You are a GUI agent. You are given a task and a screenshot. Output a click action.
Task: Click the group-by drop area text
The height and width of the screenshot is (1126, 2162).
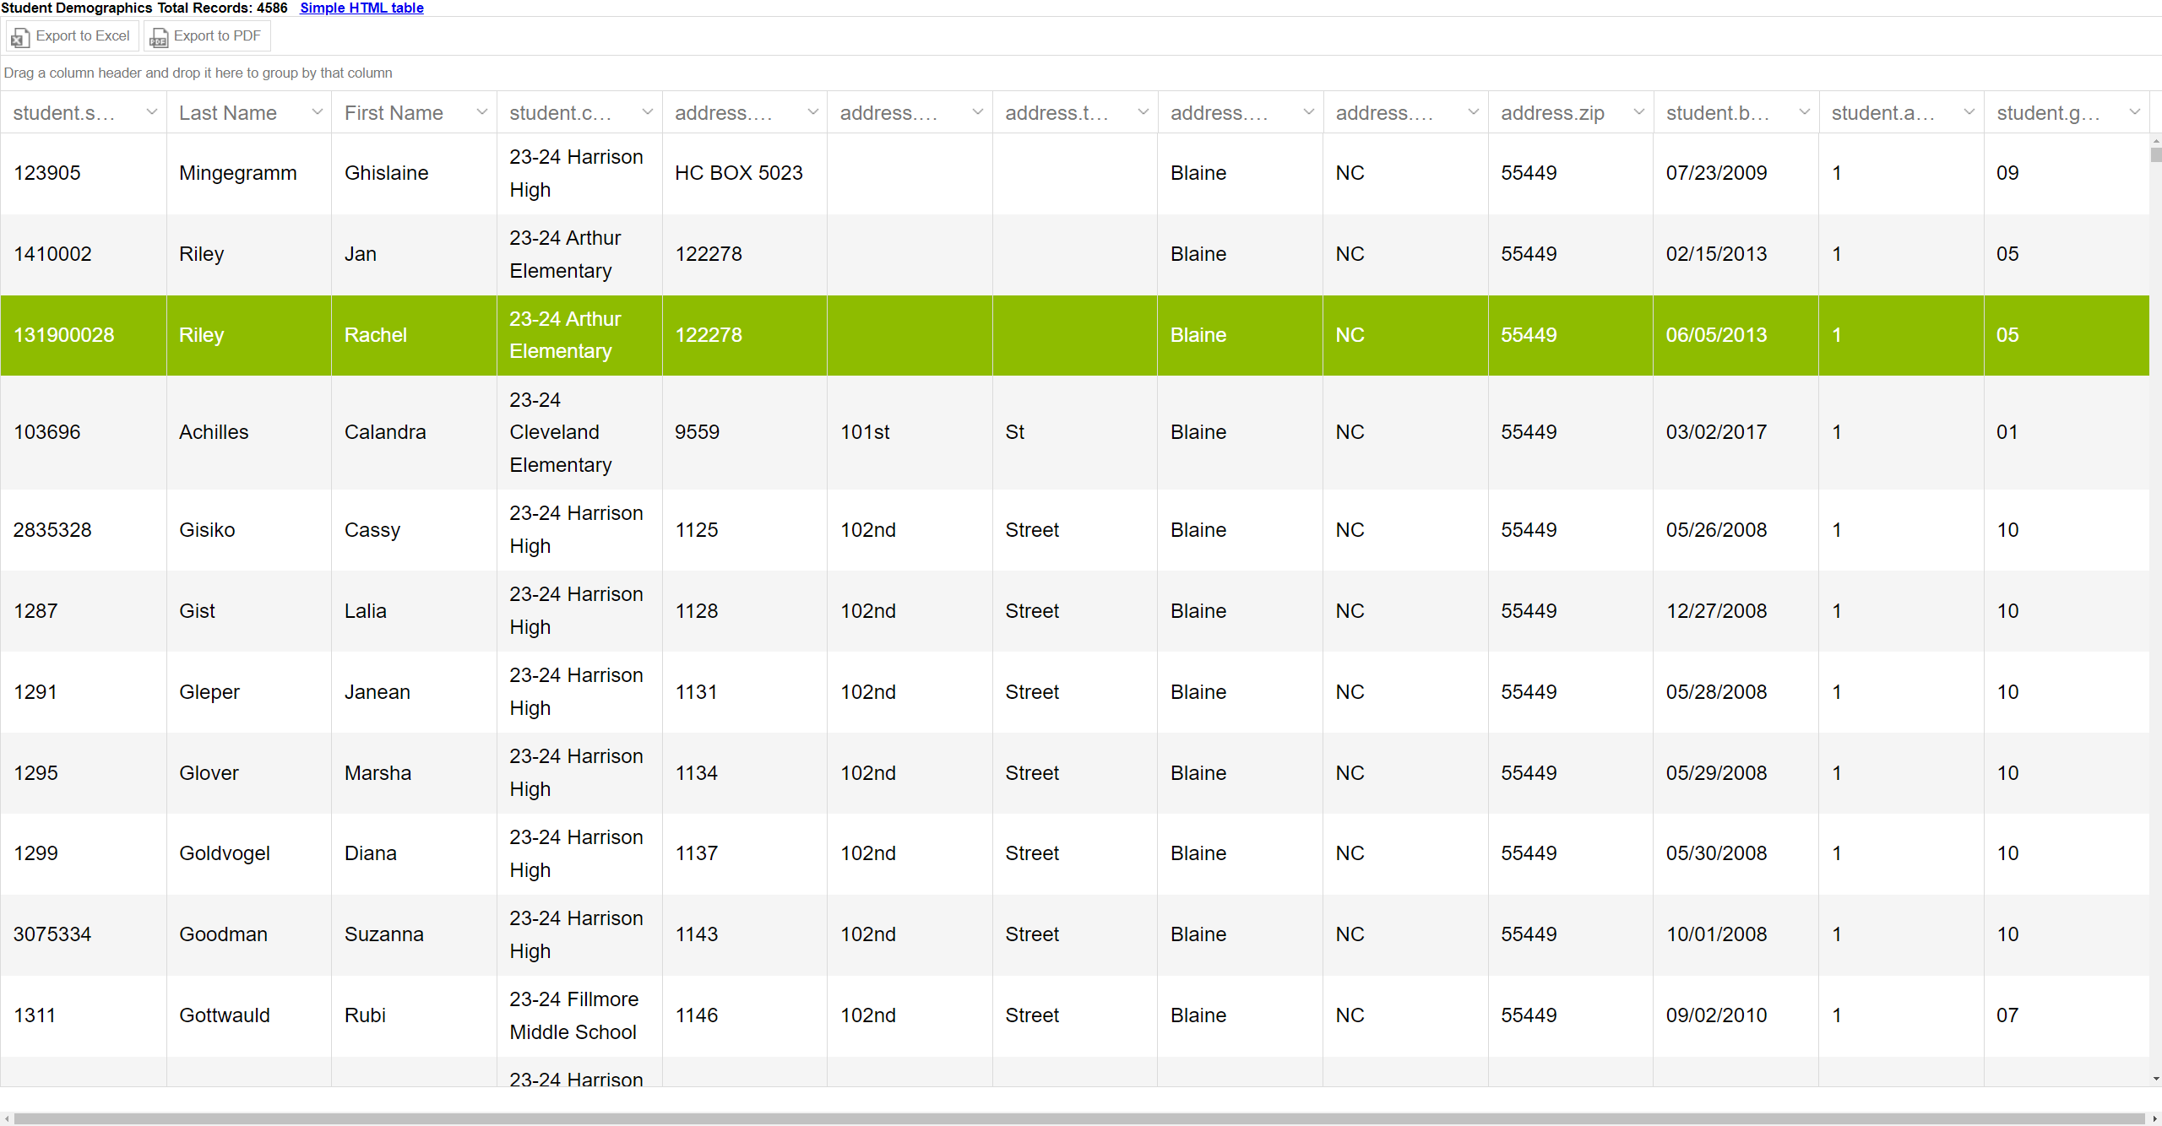point(198,73)
